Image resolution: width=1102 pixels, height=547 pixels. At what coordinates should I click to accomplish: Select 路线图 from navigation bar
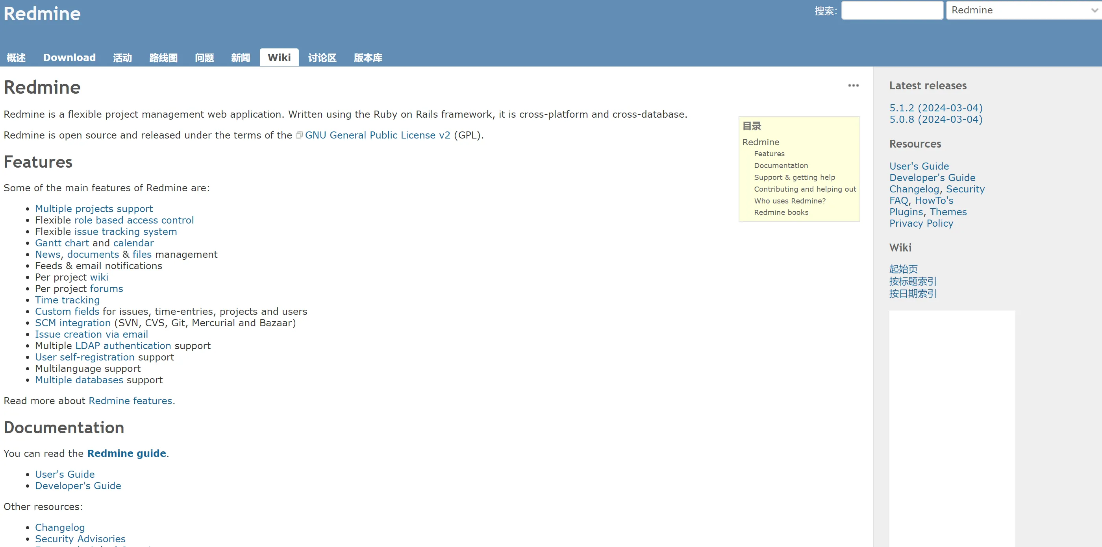[162, 57]
